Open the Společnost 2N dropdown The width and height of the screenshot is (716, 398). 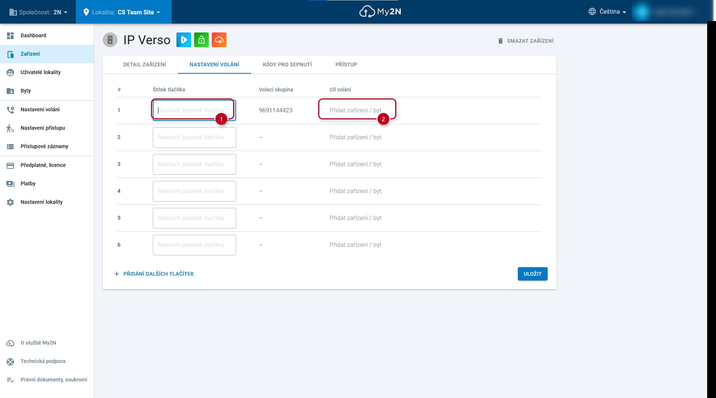(38, 12)
